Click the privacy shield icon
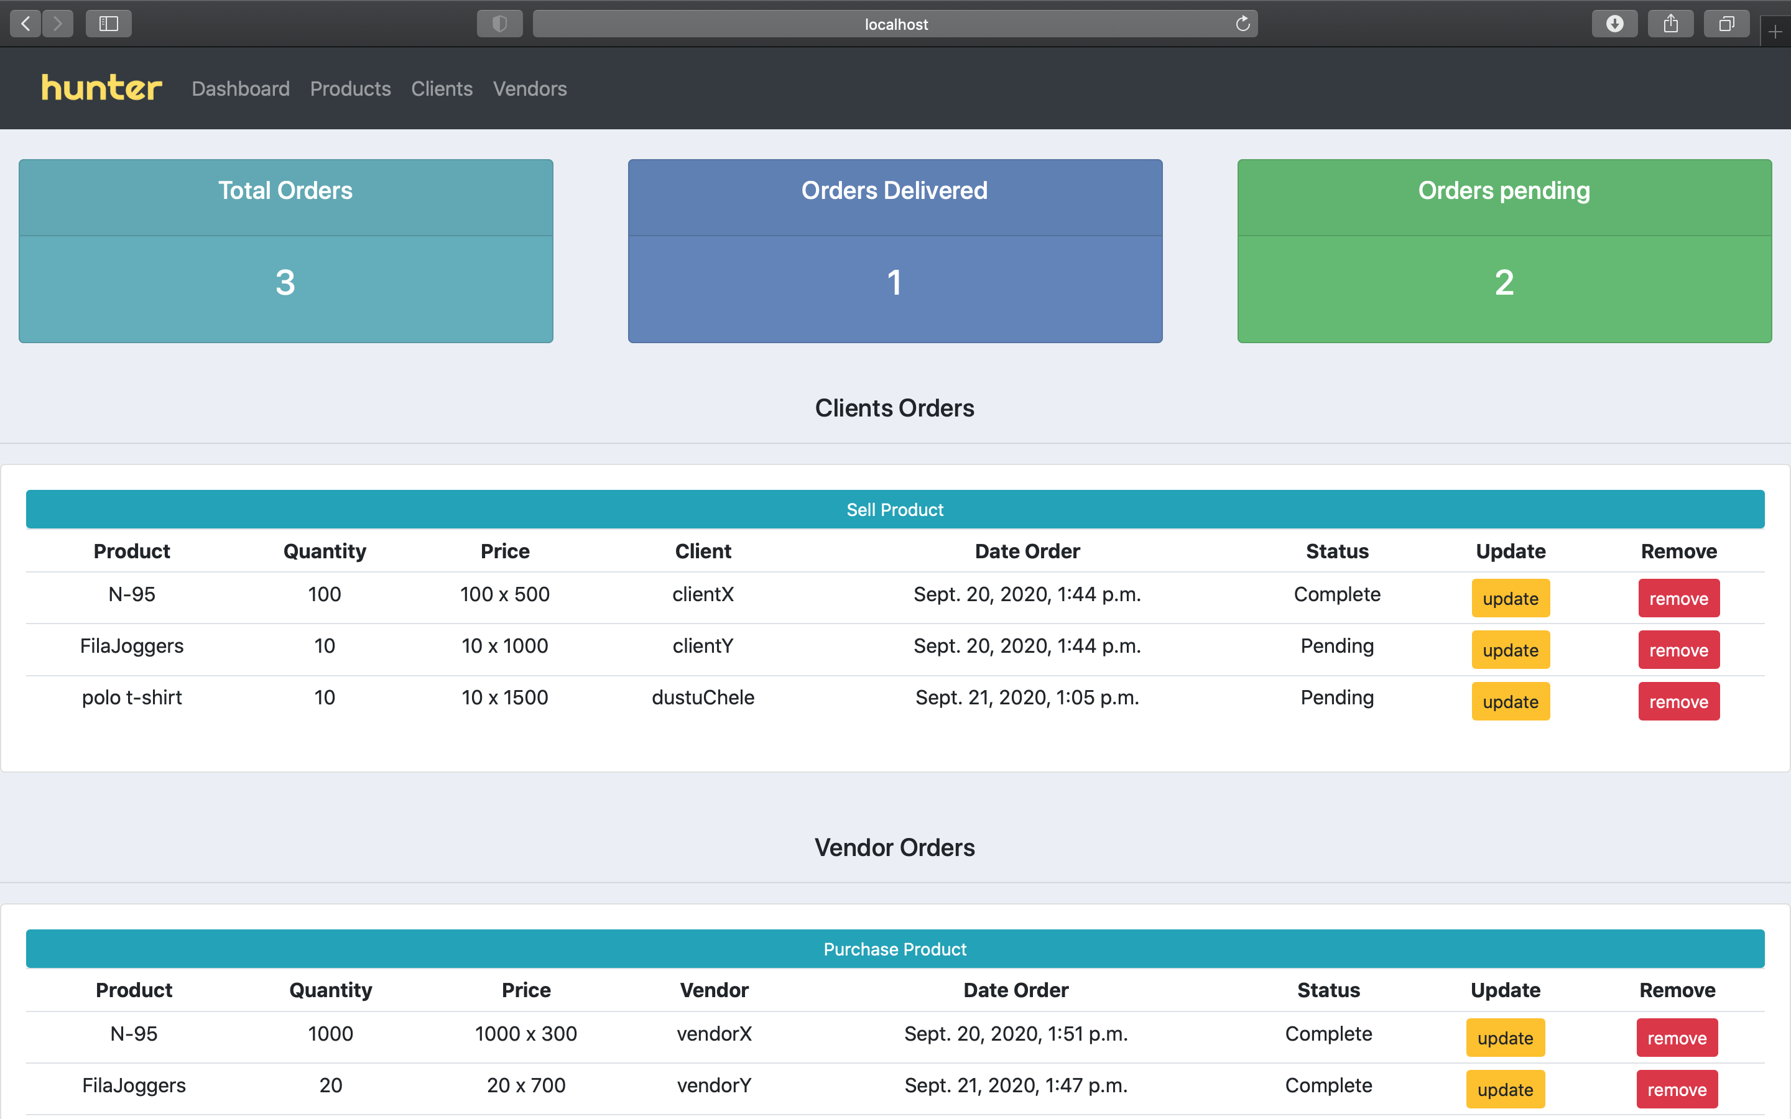1791x1119 pixels. pos(499,23)
